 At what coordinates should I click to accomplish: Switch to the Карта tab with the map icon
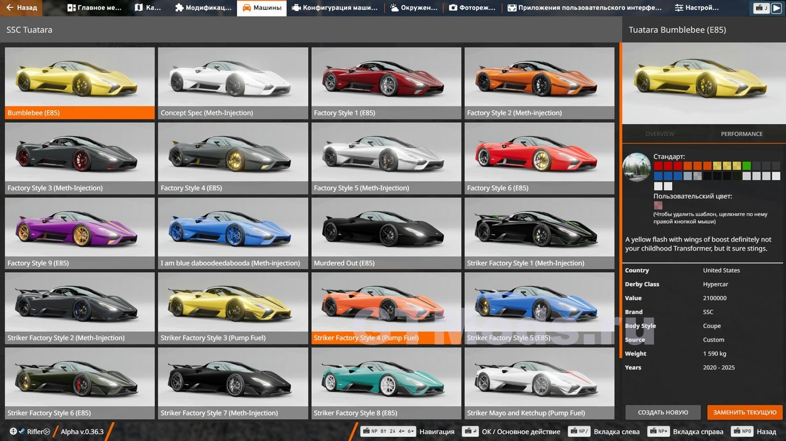click(148, 8)
